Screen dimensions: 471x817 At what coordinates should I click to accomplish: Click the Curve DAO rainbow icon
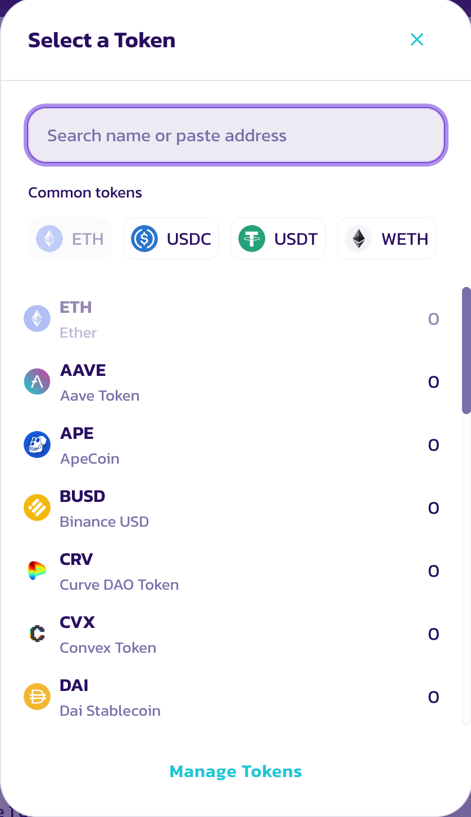pyautogui.click(x=37, y=571)
